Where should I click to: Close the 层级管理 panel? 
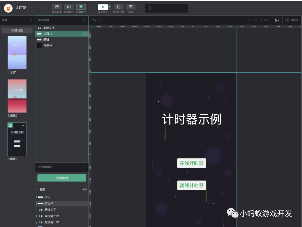(x=84, y=20)
